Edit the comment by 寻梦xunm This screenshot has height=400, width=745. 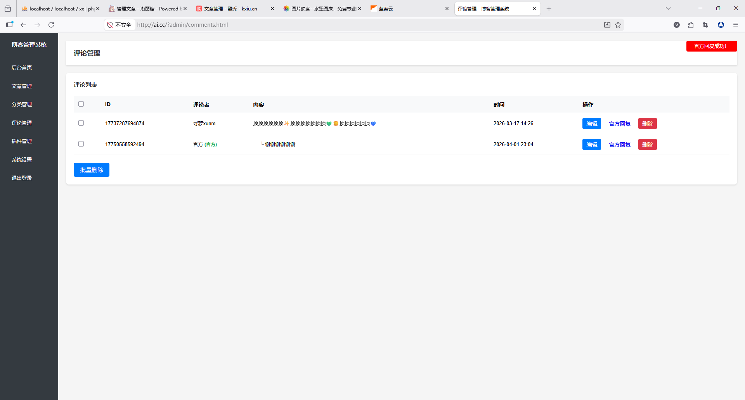(591, 124)
